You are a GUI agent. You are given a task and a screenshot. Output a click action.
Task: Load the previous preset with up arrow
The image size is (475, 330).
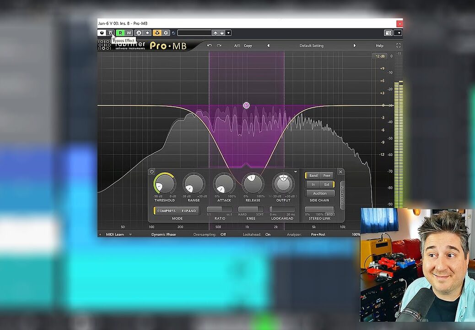216,33
